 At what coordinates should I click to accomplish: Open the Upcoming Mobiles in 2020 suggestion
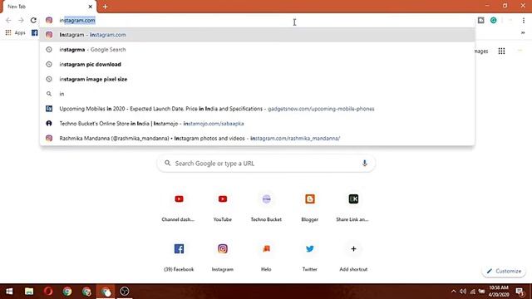(x=257, y=109)
